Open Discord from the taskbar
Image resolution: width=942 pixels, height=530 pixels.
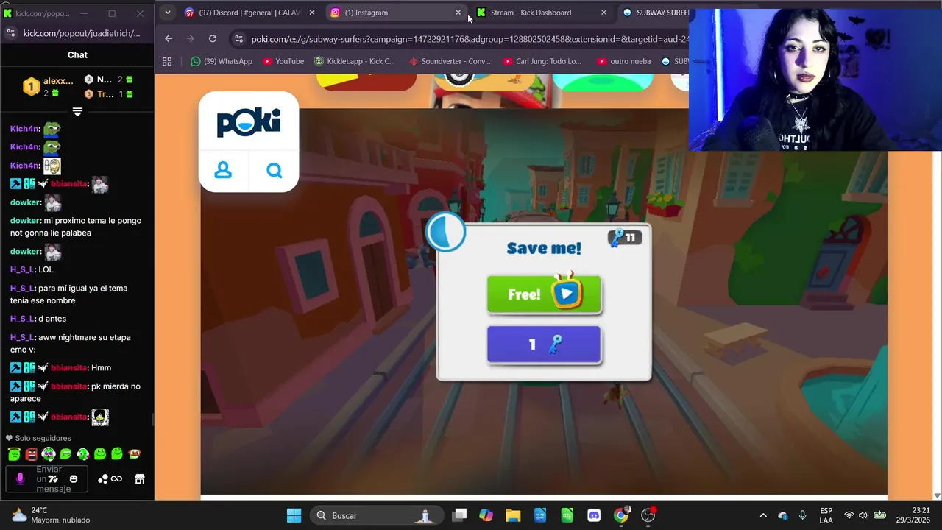tap(594, 515)
